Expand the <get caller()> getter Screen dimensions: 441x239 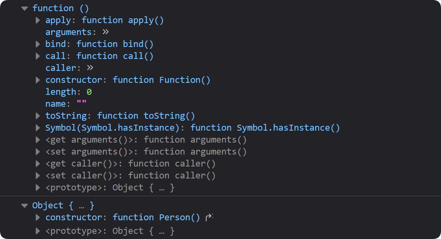click(38, 164)
